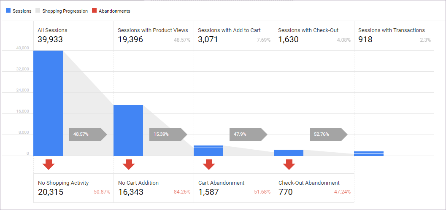Select the Transactions blue bar

369,154
